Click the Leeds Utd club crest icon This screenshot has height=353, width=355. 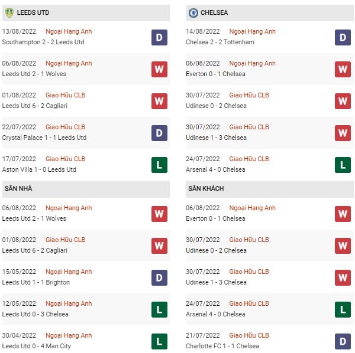[9, 12]
